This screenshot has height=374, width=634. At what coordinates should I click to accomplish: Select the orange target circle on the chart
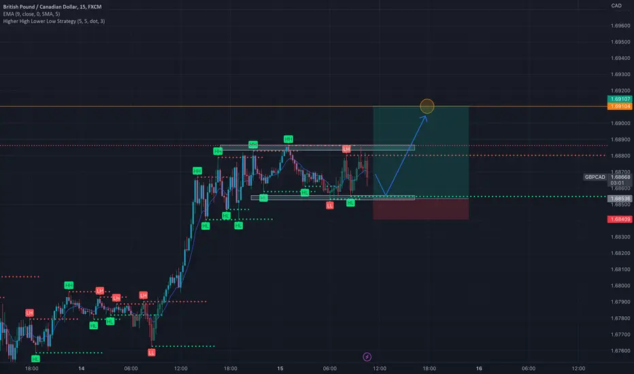click(427, 106)
